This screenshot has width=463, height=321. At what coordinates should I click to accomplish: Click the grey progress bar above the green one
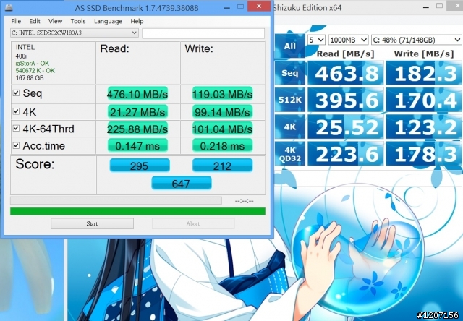click(x=116, y=201)
